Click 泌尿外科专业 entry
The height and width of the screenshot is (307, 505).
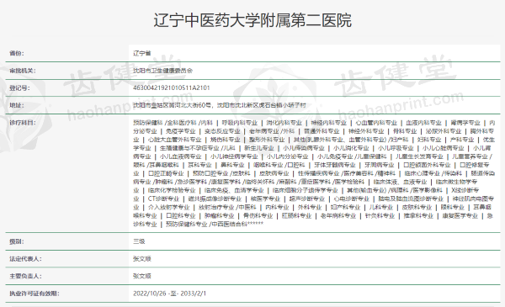(x=444, y=131)
